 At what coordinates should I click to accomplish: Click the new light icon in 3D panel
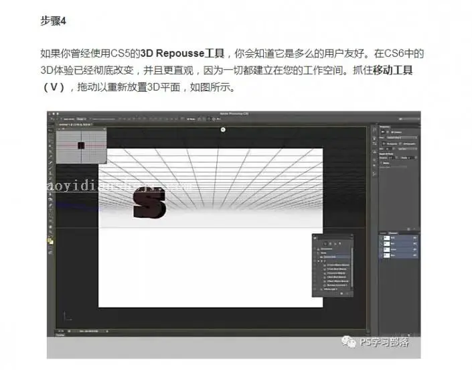(x=341, y=294)
